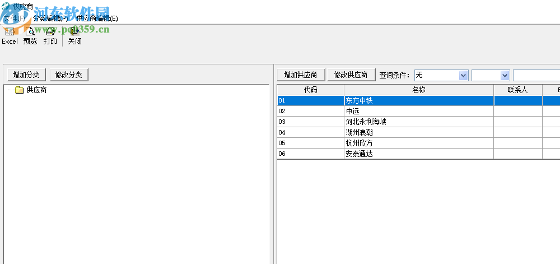The image size is (560, 264).
Task: Click the 修改供应商 button
Action: click(x=351, y=75)
